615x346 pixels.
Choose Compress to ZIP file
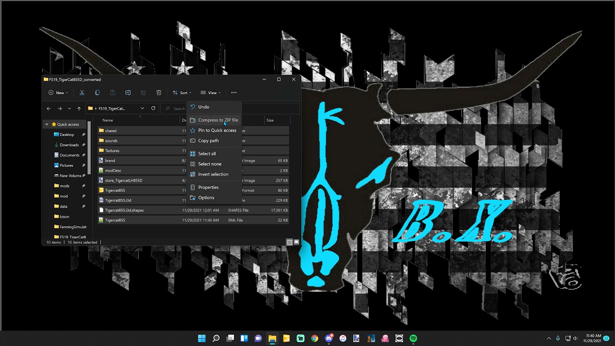[x=213, y=120]
